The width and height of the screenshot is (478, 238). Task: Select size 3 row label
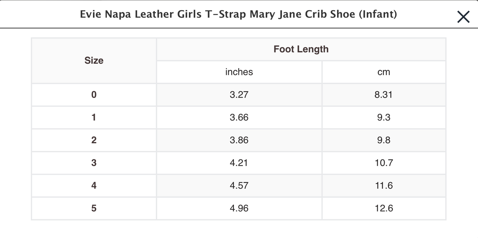tap(94, 163)
